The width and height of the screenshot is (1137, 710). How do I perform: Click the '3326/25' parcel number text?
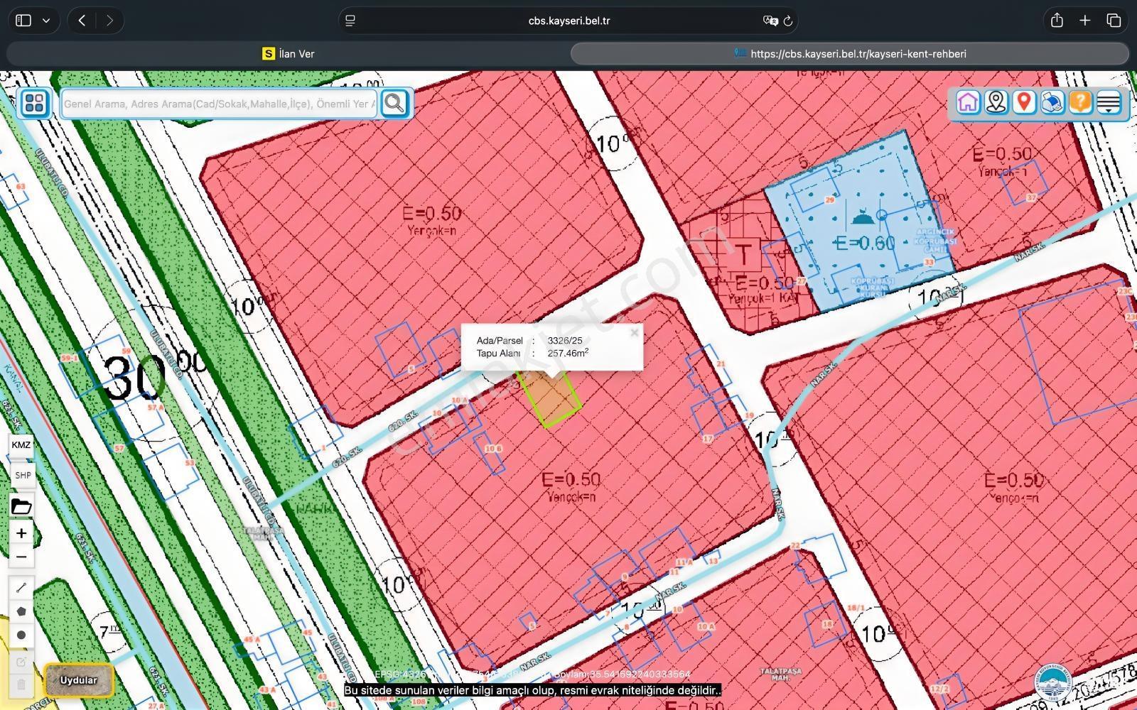(565, 341)
